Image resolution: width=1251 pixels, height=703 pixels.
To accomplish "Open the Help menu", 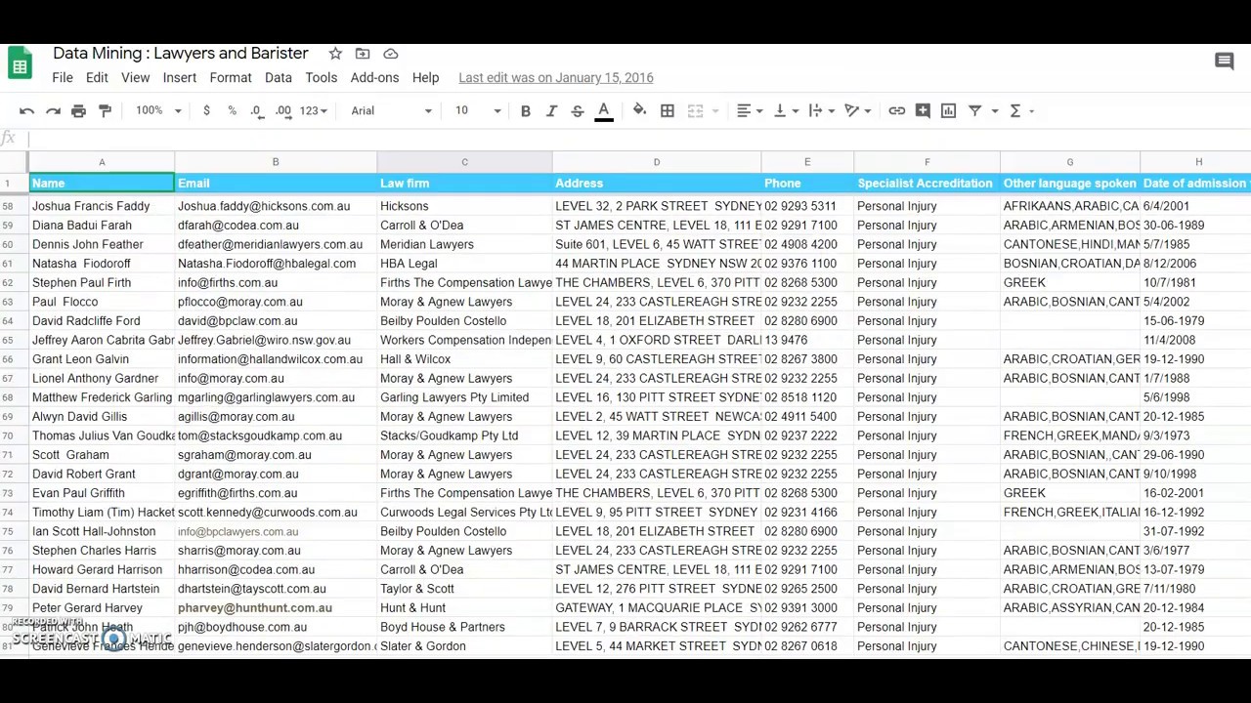I will 425,78.
